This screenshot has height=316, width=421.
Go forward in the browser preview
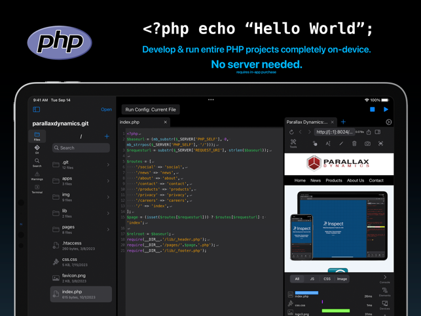pos(309,132)
